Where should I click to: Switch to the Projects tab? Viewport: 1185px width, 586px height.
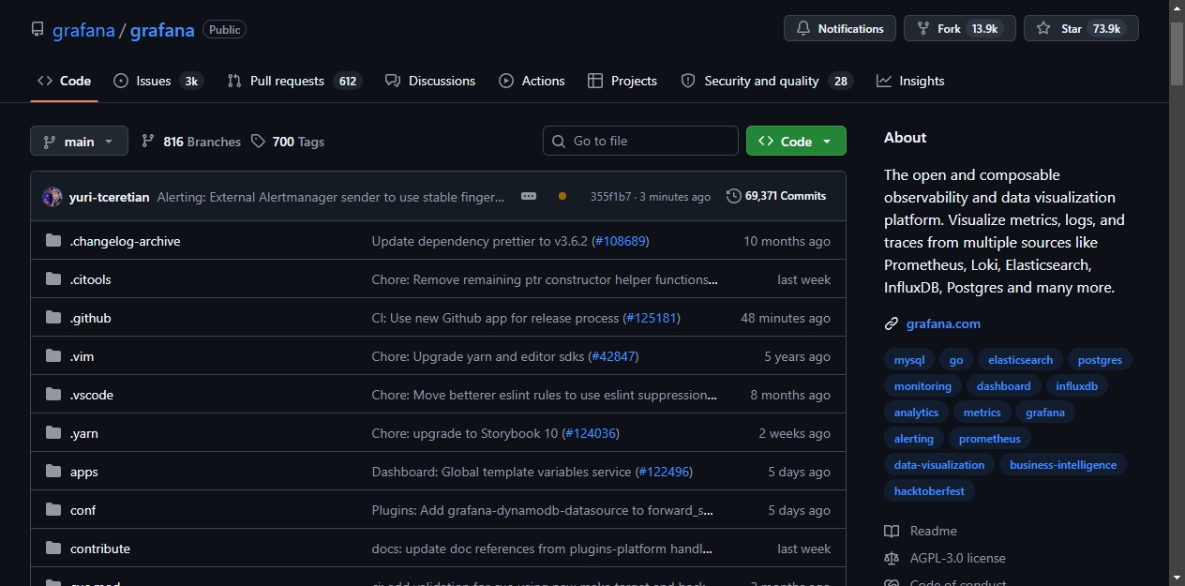pos(622,82)
